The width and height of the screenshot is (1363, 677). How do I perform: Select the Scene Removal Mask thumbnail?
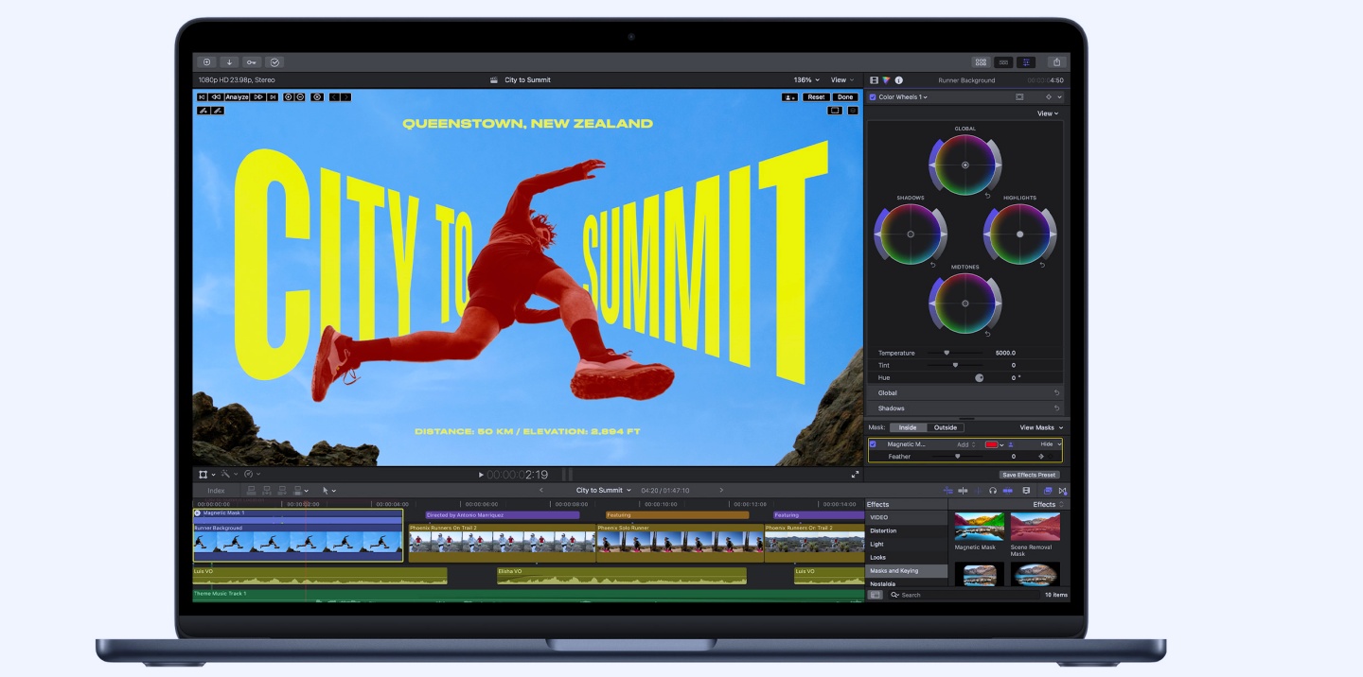pyautogui.click(x=1035, y=527)
